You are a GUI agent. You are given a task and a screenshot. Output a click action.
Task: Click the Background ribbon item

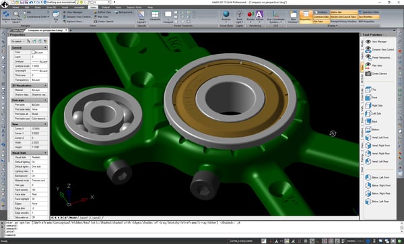[124, 12]
